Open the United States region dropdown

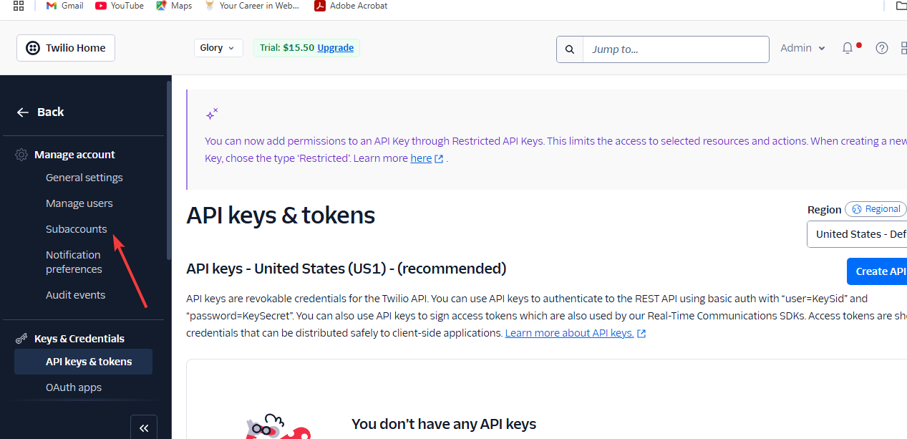857,234
